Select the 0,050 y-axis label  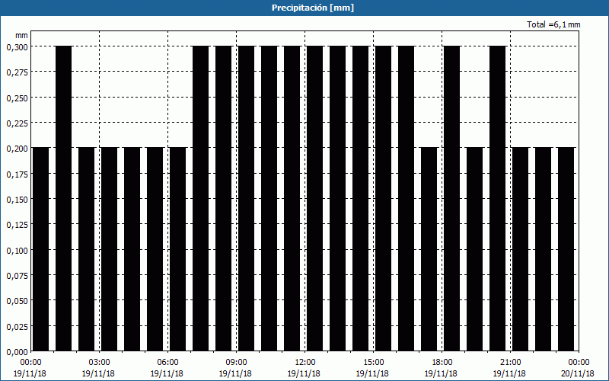(x=17, y=301)
